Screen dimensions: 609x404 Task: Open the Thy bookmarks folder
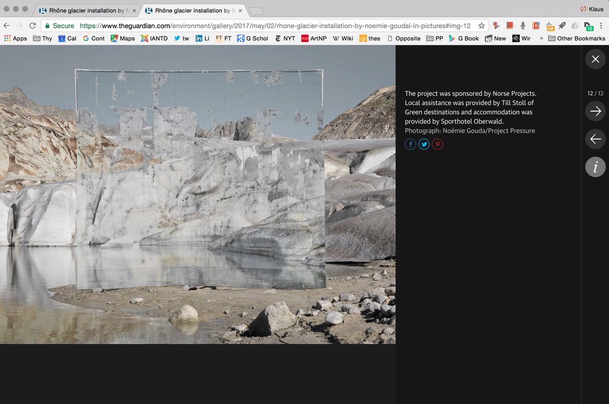pos(43,38)
